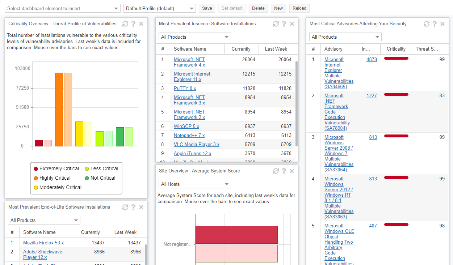The image size is (453, 265).
Task: Open help for Most Critical Advisories widget
Action: pos(435,24)
